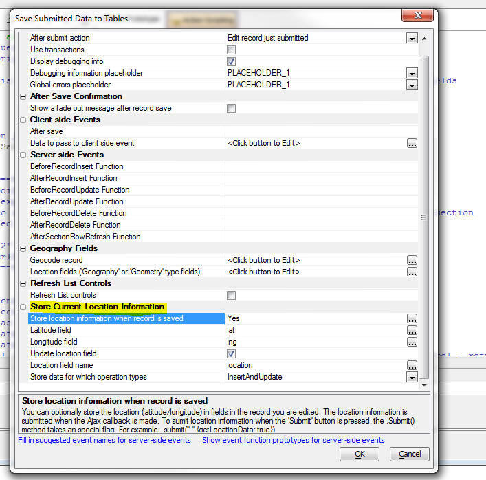Click Fill in suggested event names link
486x480 pixels.
104,440
